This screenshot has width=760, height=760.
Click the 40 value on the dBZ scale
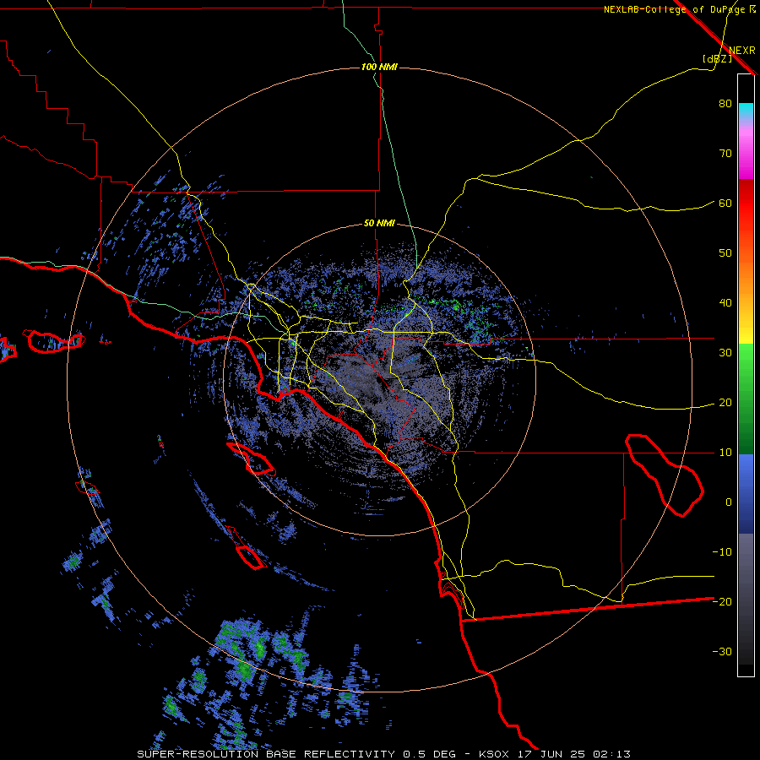tap(725, 303)
